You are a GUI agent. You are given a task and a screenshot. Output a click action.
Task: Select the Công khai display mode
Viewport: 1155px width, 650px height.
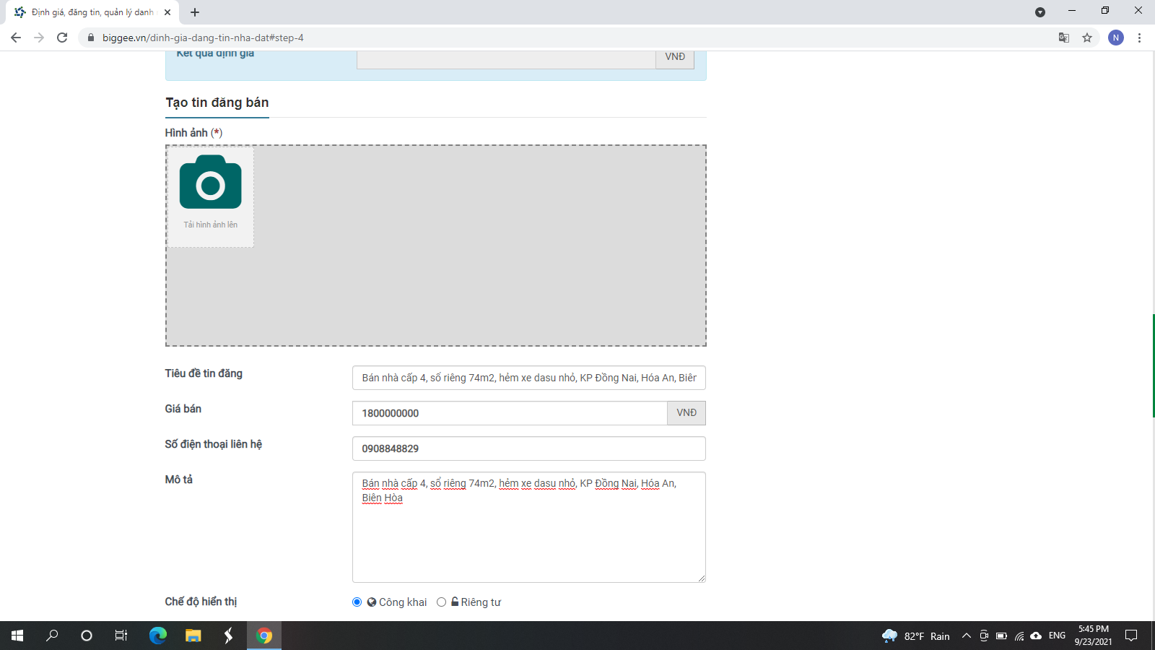357,602
